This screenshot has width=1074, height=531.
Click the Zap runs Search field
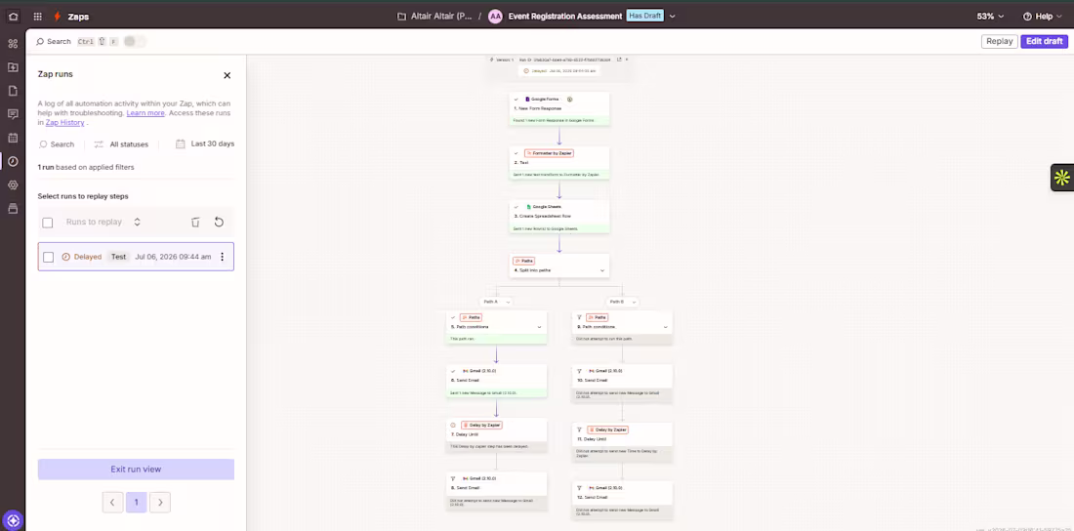[57, 144]
